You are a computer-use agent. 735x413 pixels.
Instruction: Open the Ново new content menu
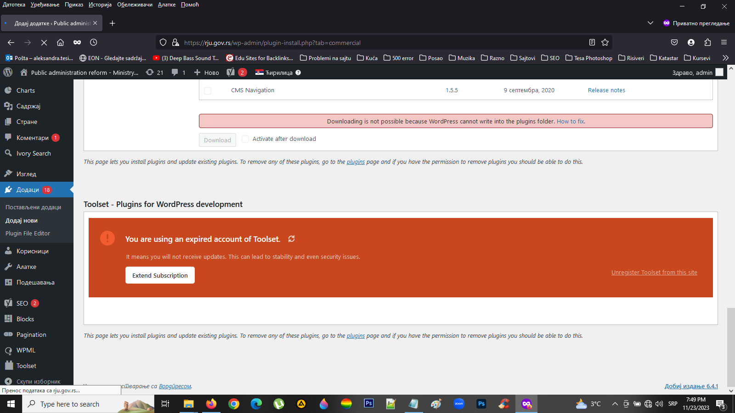207,73
